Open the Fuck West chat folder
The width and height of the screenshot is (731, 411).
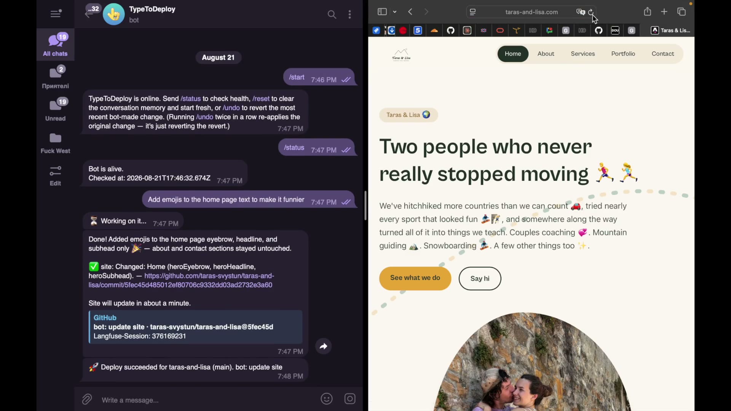56,143
